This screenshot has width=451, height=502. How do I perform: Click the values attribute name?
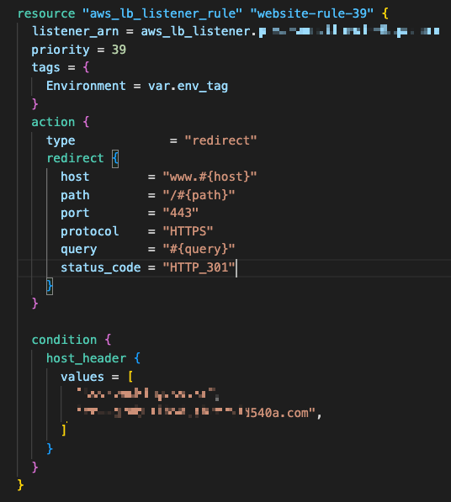coord(82,377)
